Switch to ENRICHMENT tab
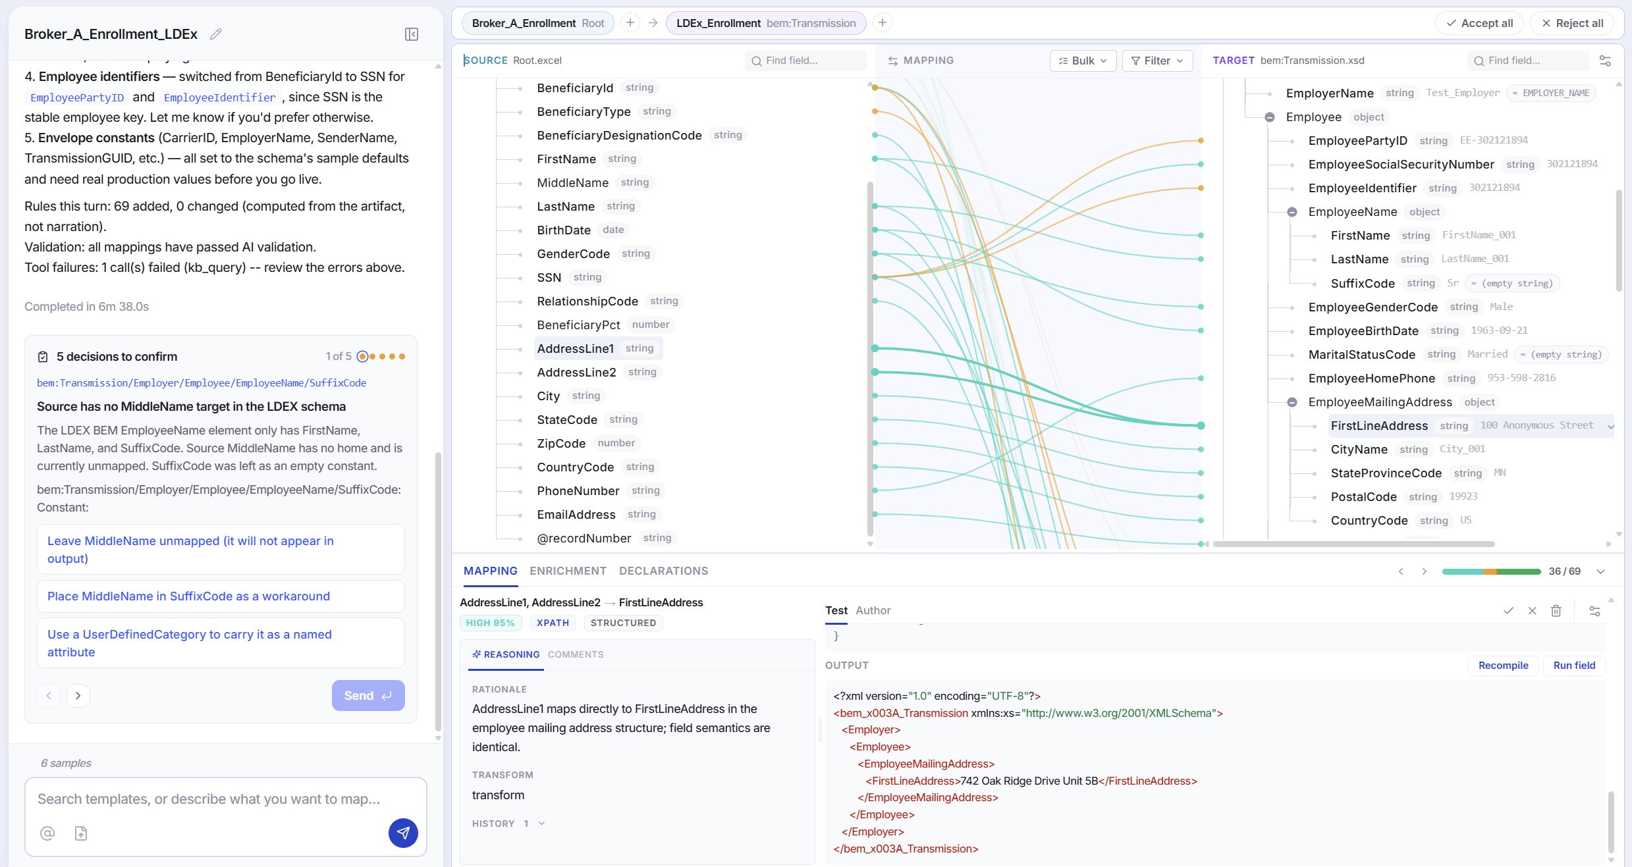 click(x=568, y=571)
